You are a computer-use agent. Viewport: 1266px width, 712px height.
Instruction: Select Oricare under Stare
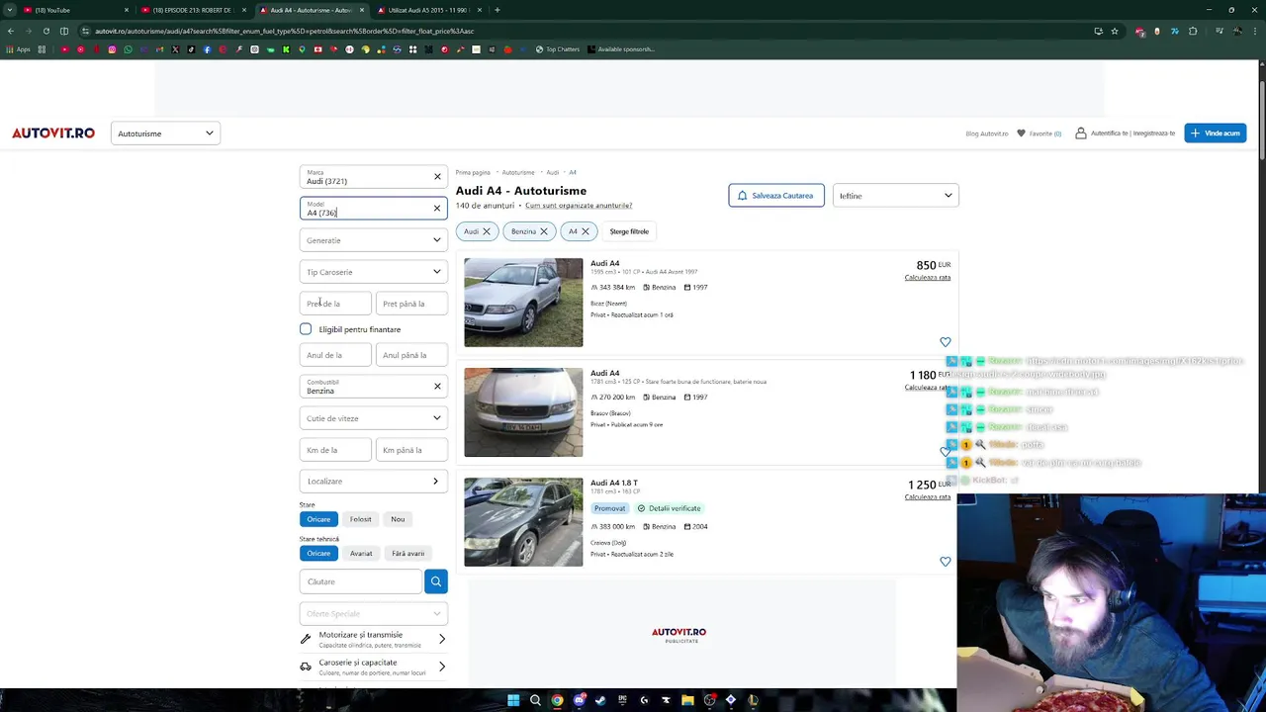(x=318, y=519)
